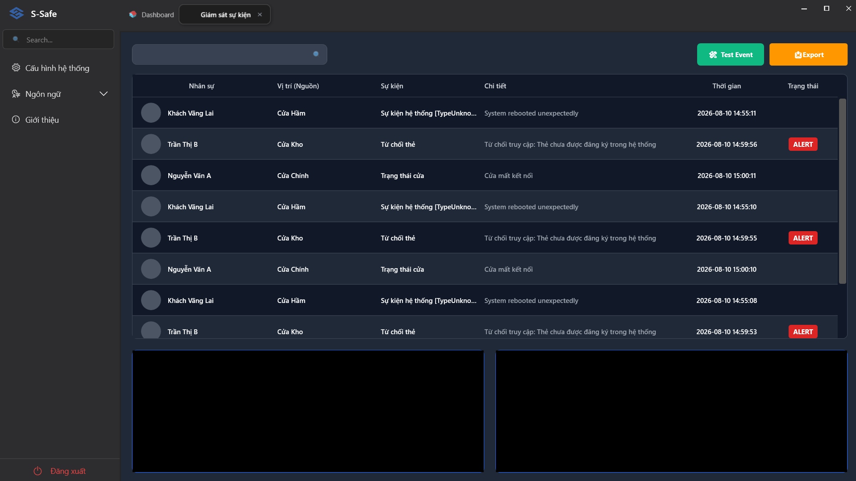856x481 pixels.
Task: Click Cửa Kho in the 14:59:56 row
Action: tap(290, 144)
